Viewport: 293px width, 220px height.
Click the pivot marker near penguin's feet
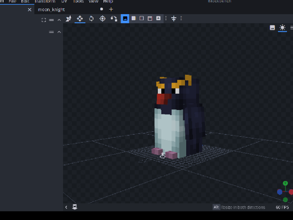coord(162,156)
